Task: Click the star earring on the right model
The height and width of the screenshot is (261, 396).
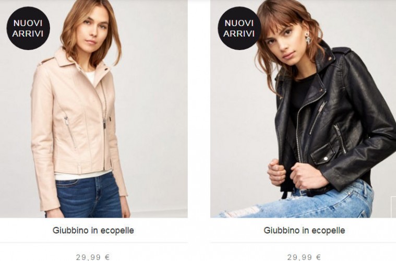Action: [308, 40]
